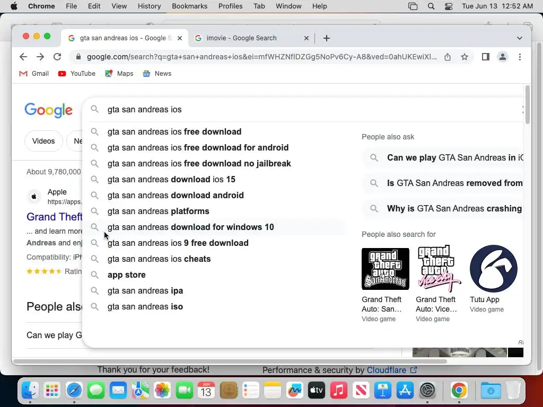543x407 pixels.
Task: Open Photos from the dock
Action: coord(162,391)
